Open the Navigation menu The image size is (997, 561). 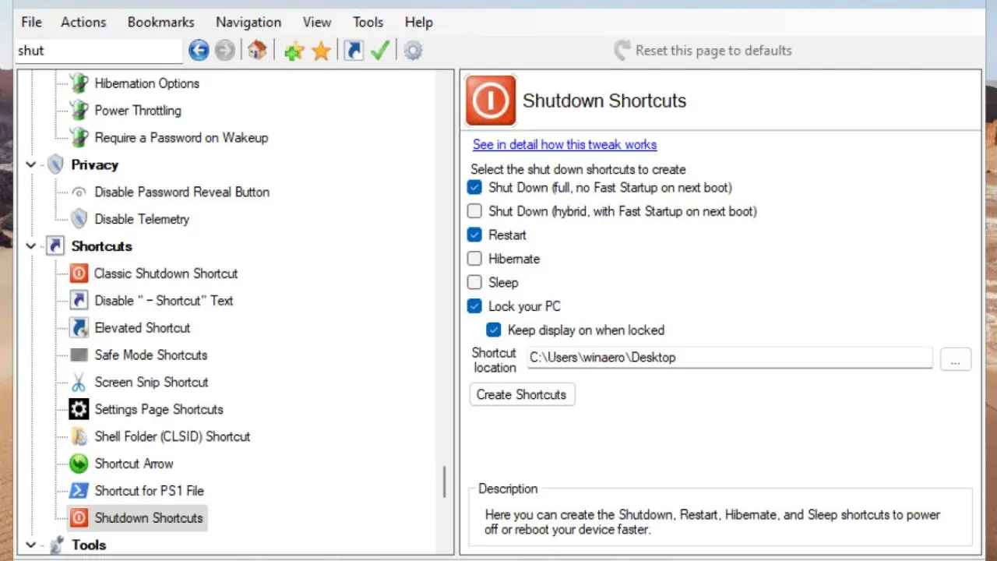point(248,22)
